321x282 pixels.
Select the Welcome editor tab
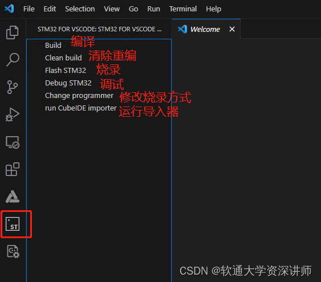point(206,29)
